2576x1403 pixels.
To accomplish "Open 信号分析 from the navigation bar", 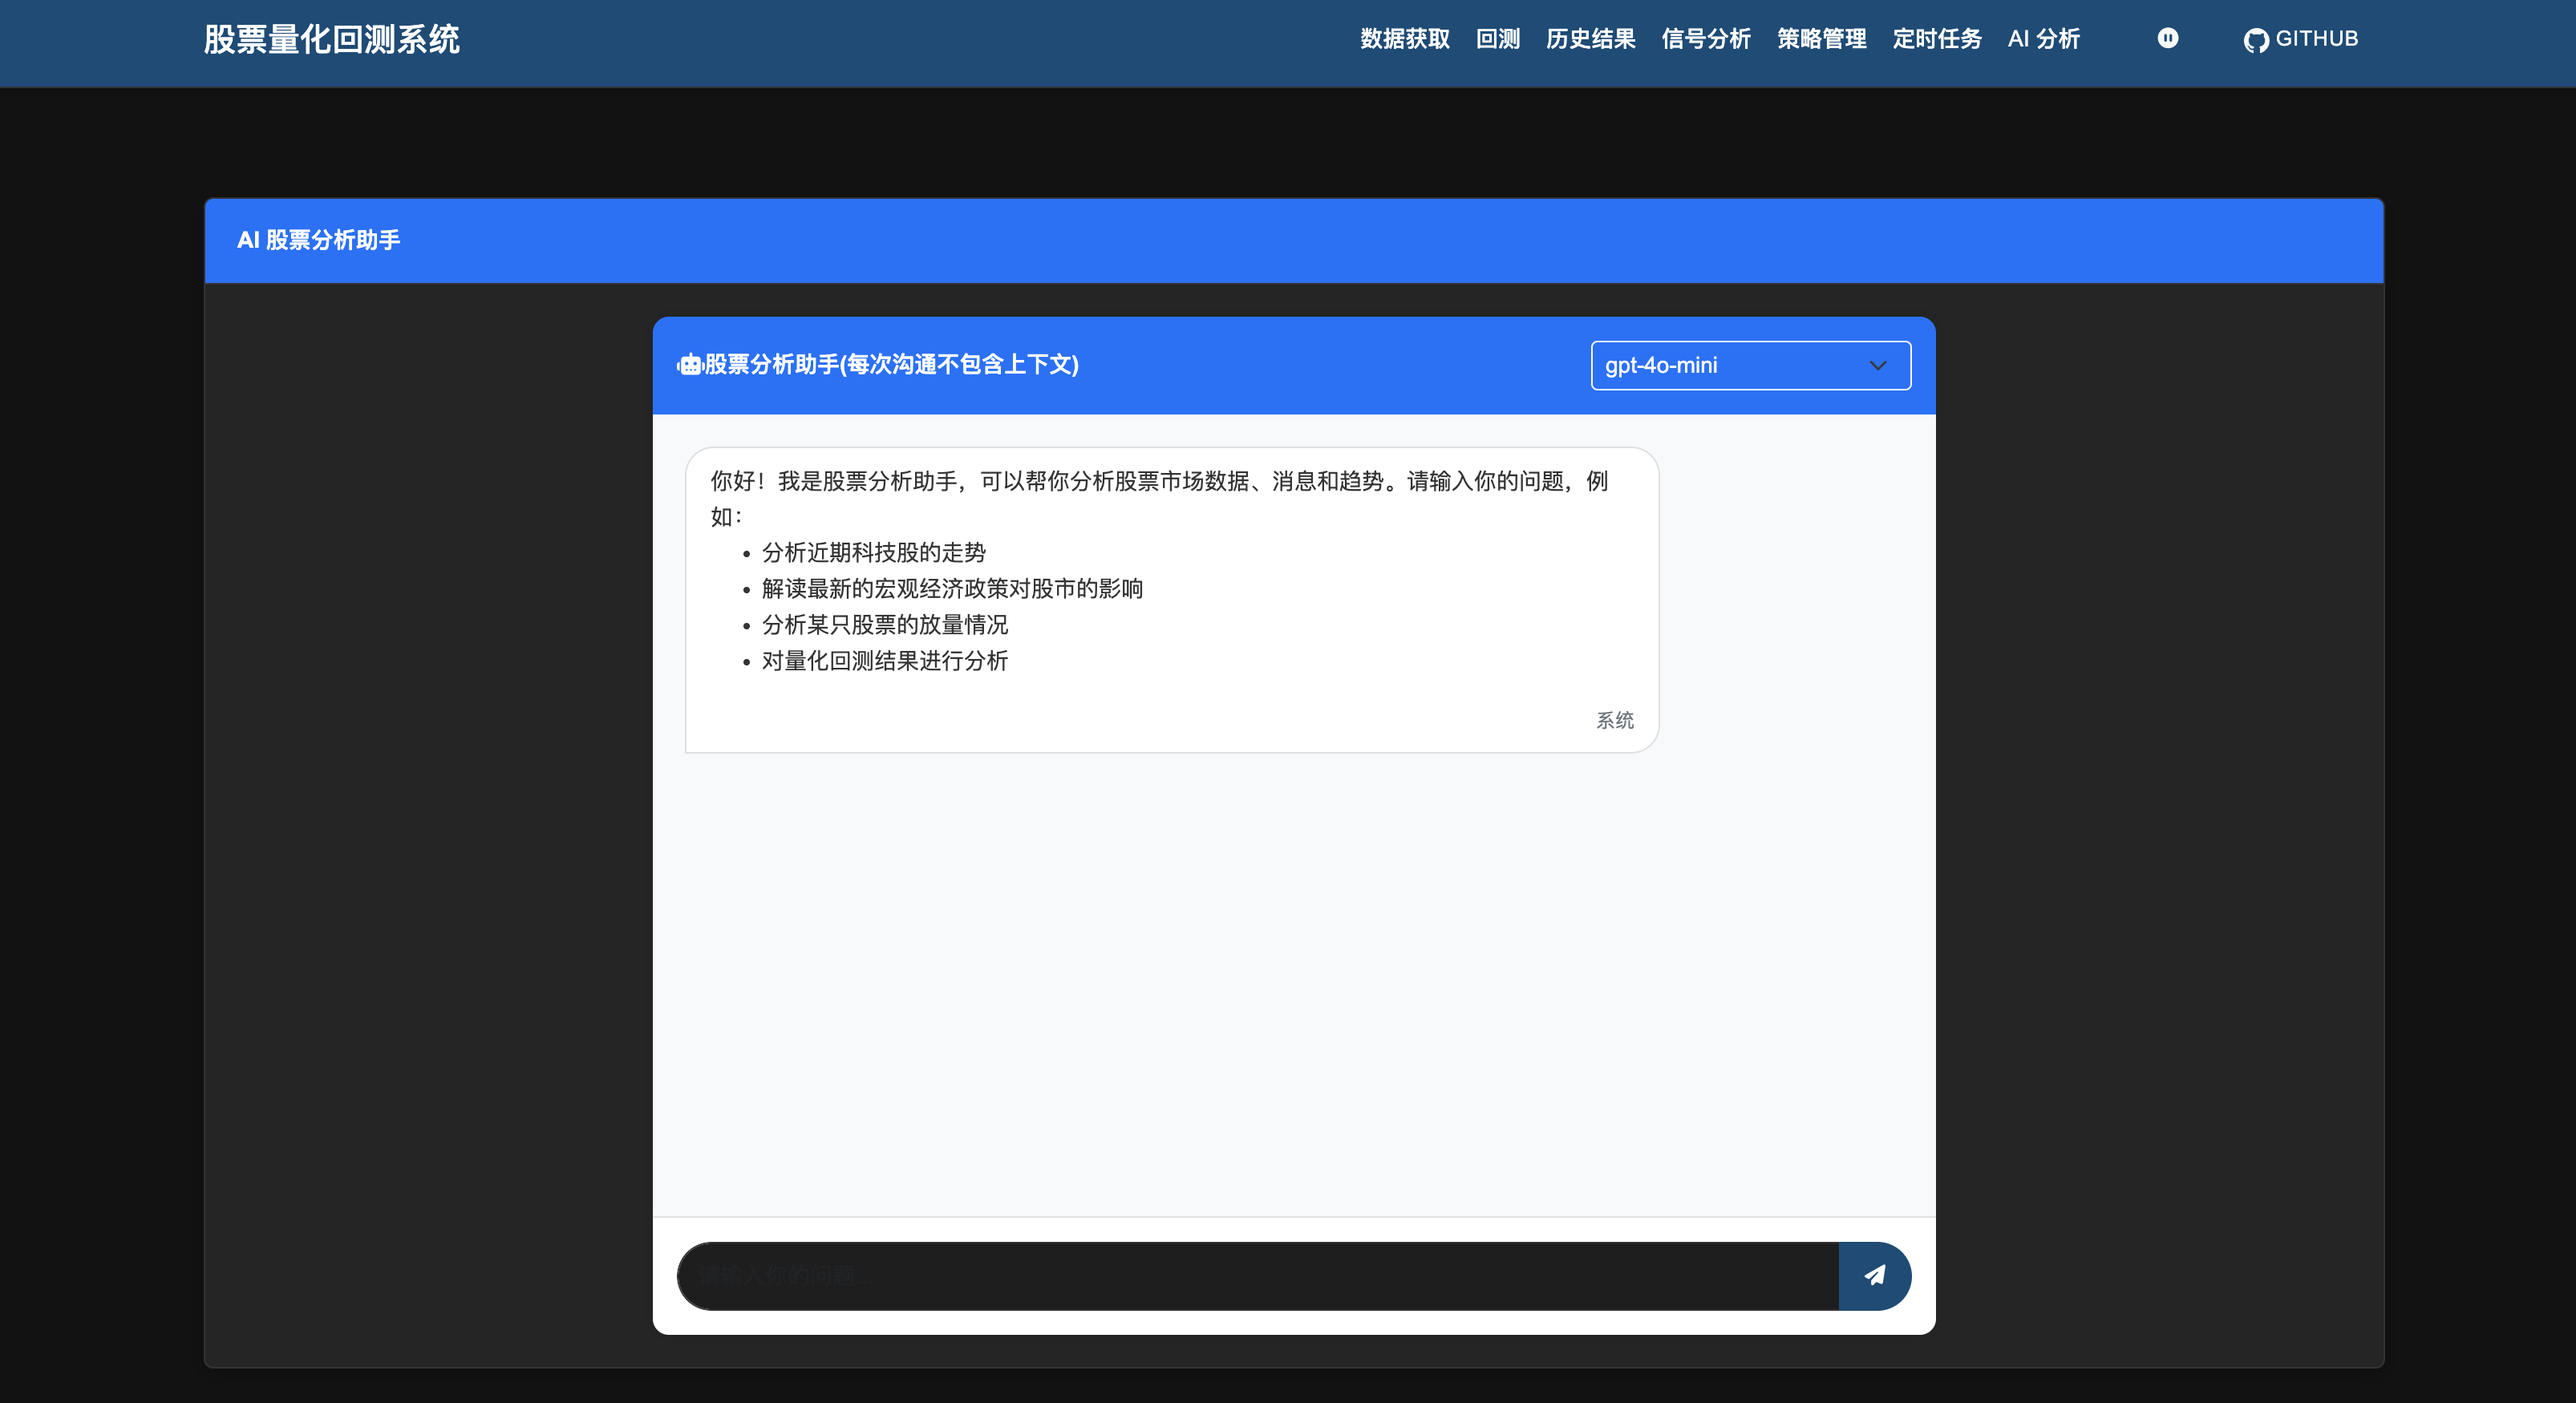I will [1705, 39].
